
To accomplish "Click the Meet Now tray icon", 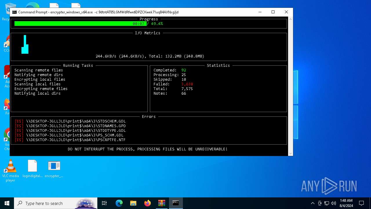I will click(320, 203).
